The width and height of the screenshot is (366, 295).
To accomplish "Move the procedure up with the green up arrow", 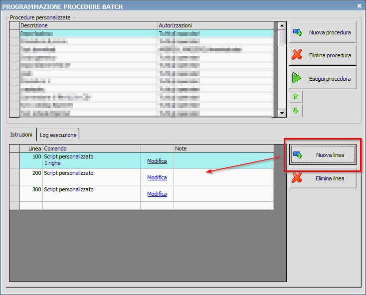I will click(296, 97).
